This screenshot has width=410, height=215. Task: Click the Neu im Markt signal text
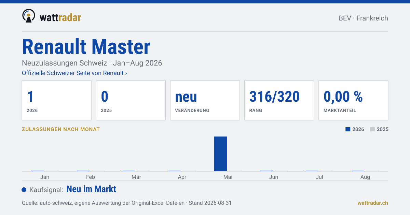coord(91,189)
